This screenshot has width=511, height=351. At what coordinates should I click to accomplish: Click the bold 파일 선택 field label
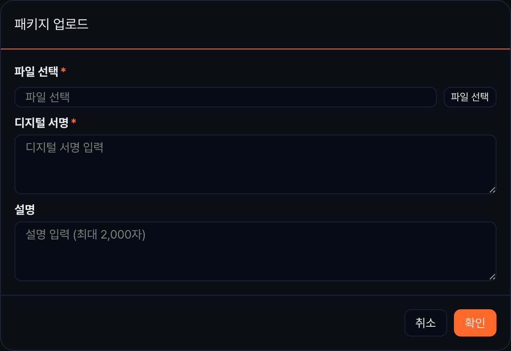pyautogui.click(x=36, y=71)
